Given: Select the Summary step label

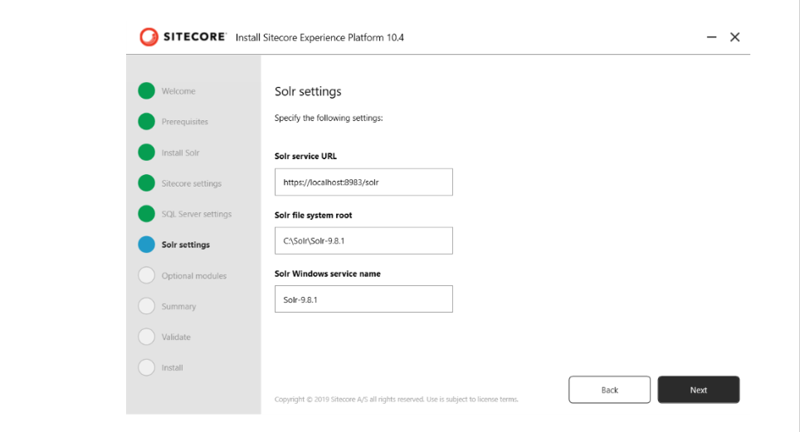Looking at the screenshot, I should coord(178,307).
